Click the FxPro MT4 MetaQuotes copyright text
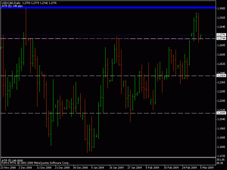 (36, 163)
